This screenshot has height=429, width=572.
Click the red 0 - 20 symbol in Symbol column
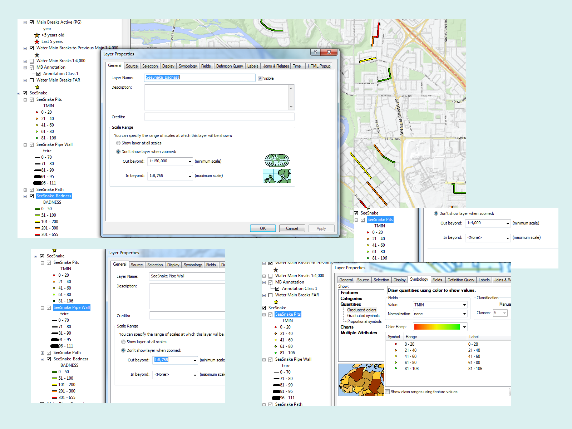[396, 344]
